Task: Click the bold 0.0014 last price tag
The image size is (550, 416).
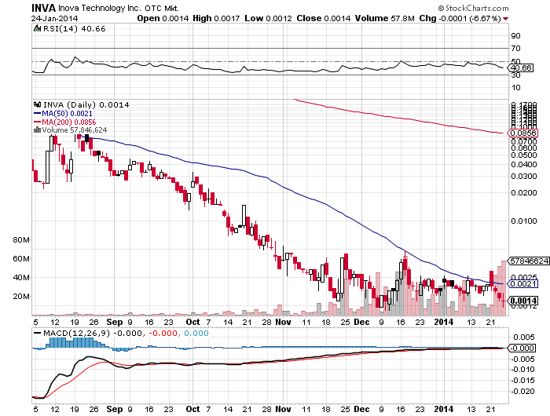Action: click(x=522, y=301)
